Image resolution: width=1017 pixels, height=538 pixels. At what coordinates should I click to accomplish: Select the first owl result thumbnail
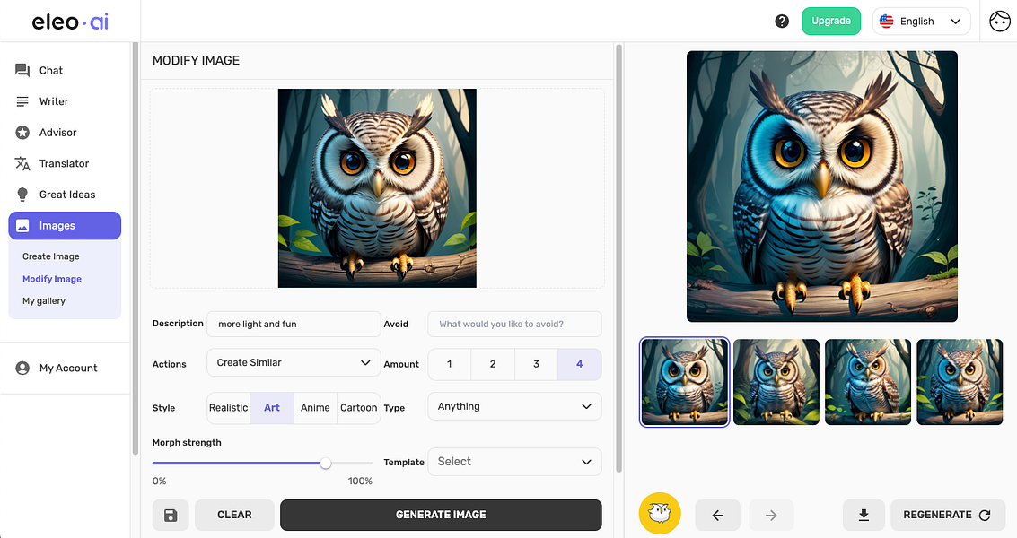pyautogui.click(x=684, y=382)
